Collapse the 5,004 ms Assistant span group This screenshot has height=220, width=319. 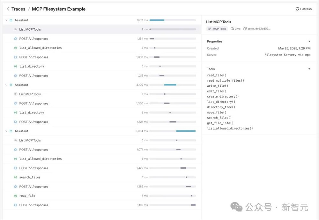[6, 131]
